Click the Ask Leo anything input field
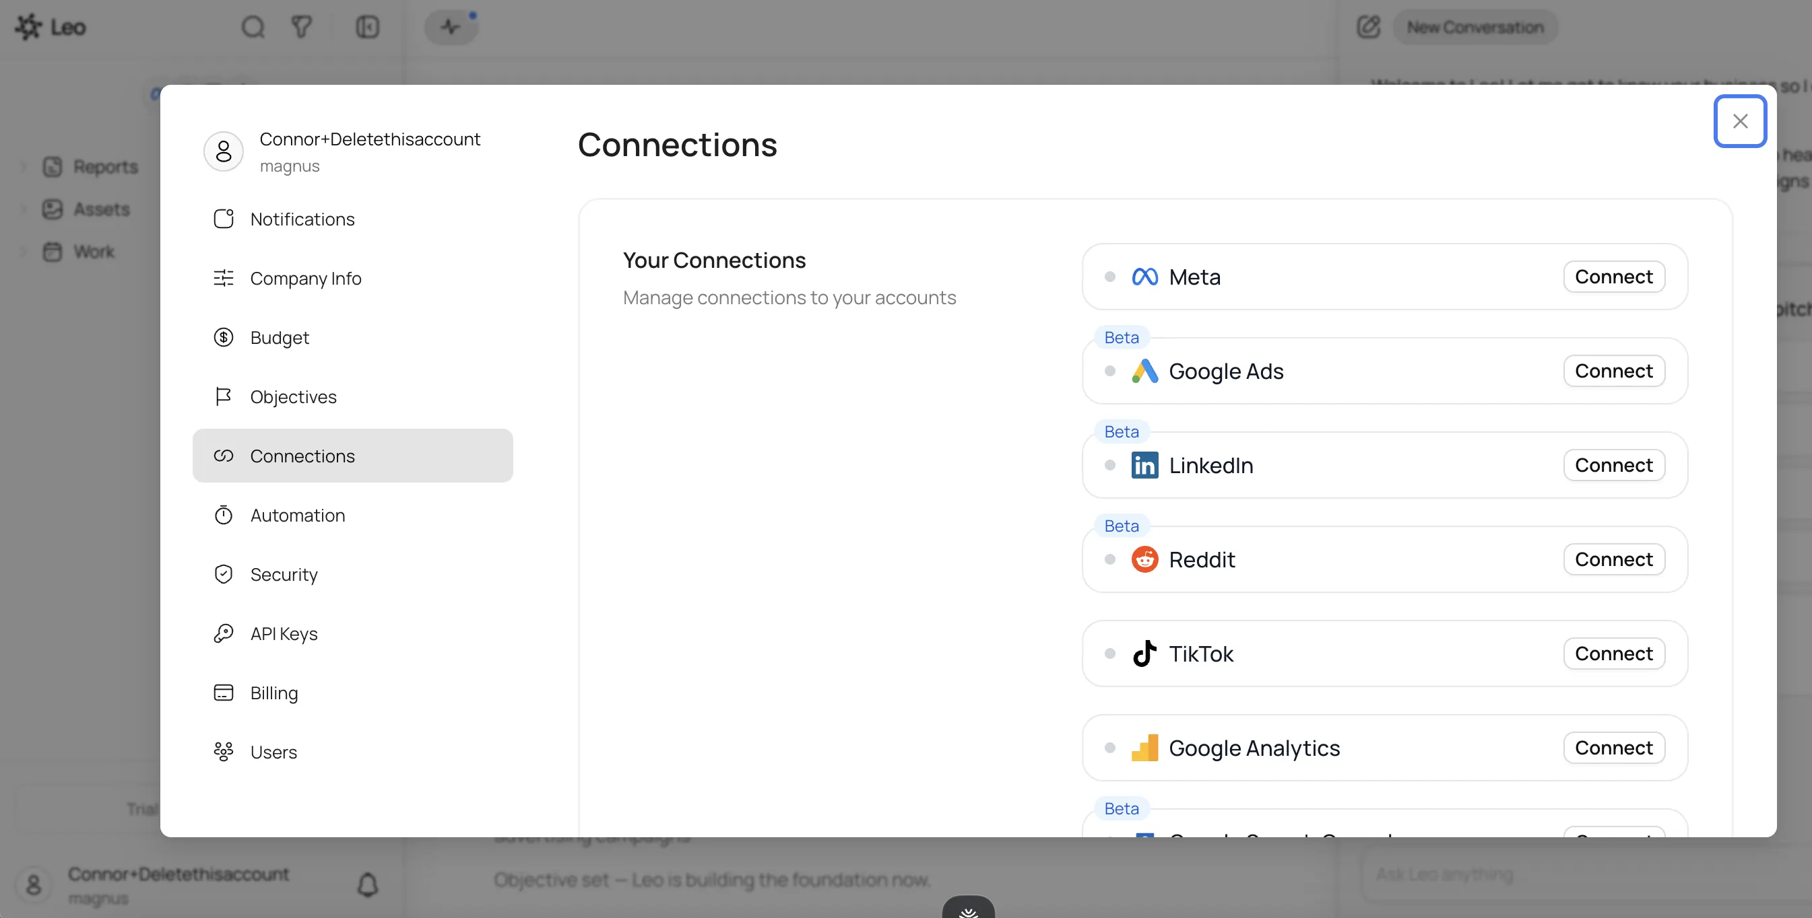 pyautogui.click(x=1586, y=875)
